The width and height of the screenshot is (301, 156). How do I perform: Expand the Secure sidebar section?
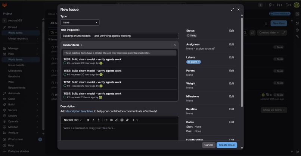click(x=21, y=110)
